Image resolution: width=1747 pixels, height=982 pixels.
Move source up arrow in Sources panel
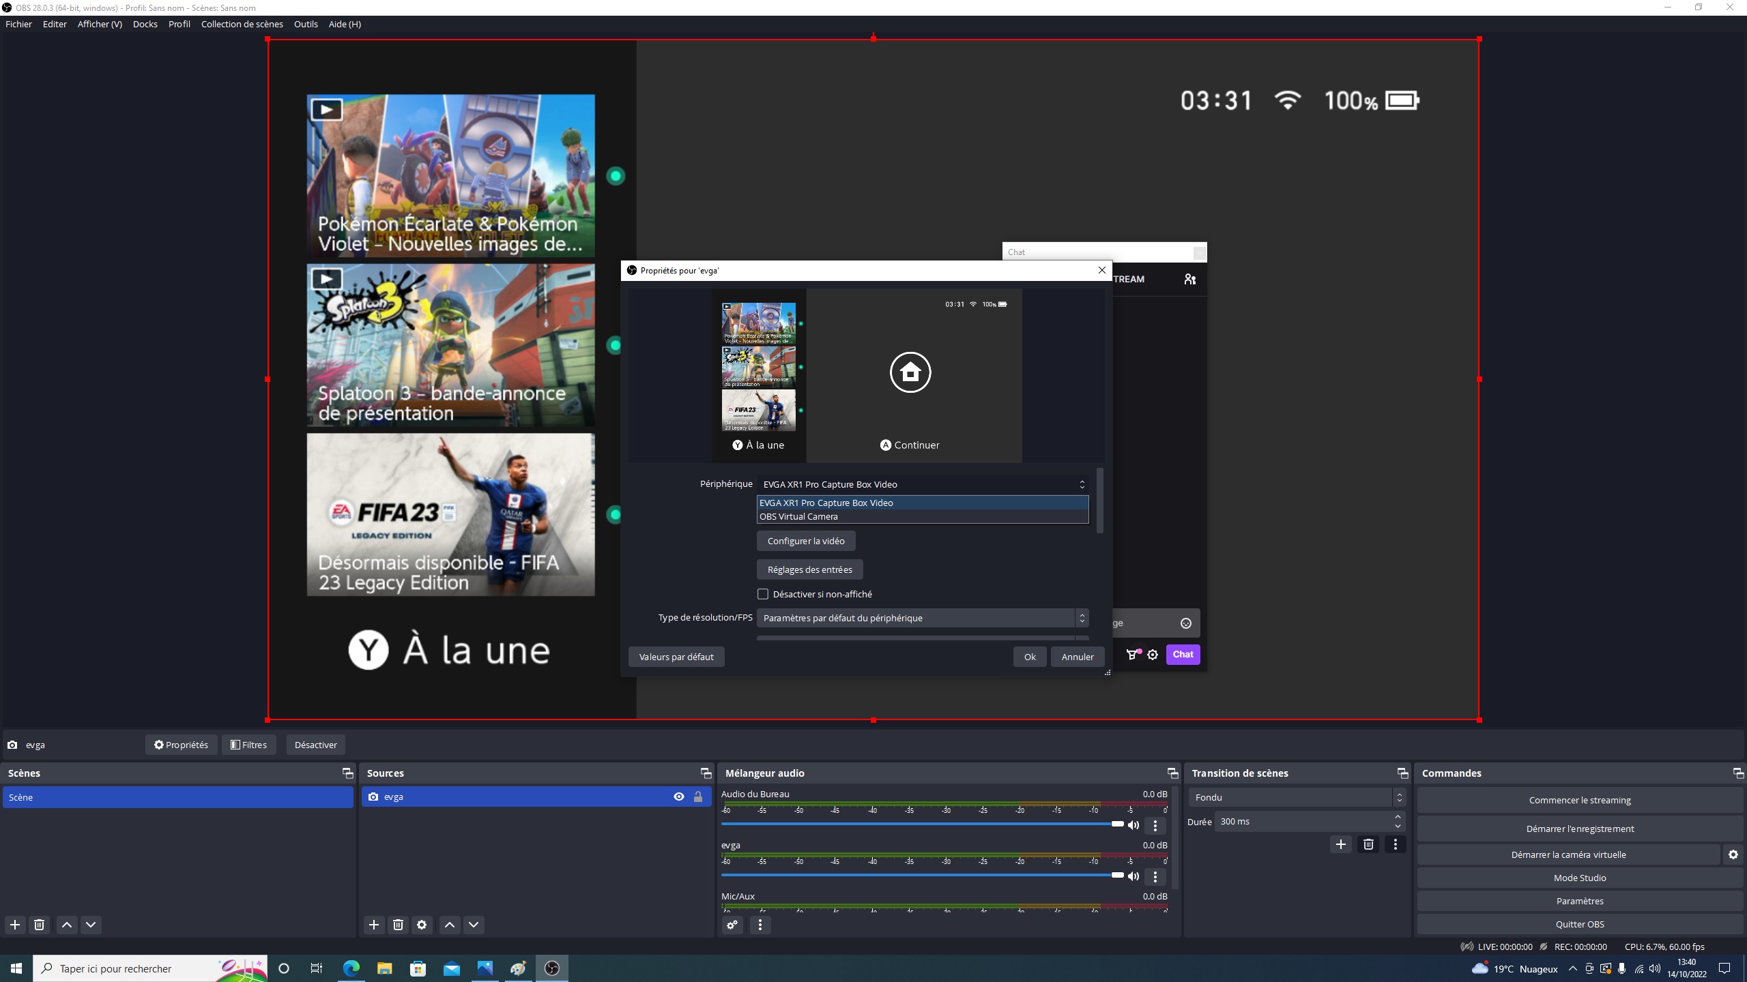(450, 925)
